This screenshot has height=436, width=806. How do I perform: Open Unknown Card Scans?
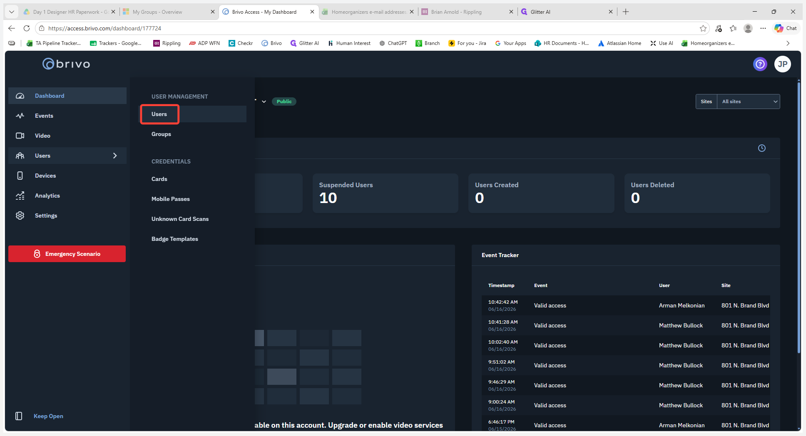[x=180, y=219]
